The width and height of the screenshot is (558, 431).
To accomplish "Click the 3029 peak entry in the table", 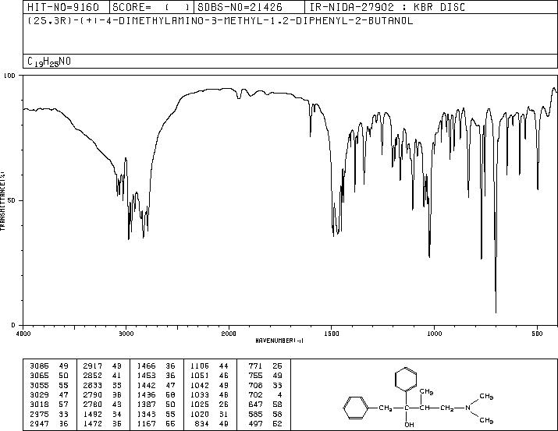I will 48,394.
